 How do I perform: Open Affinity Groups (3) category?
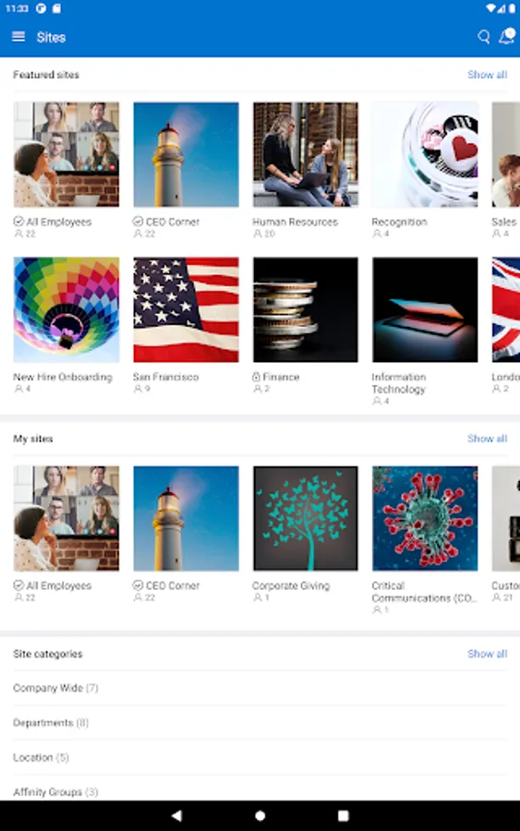260,790
